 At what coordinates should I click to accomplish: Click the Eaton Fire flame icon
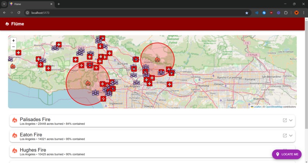[15, 135]
